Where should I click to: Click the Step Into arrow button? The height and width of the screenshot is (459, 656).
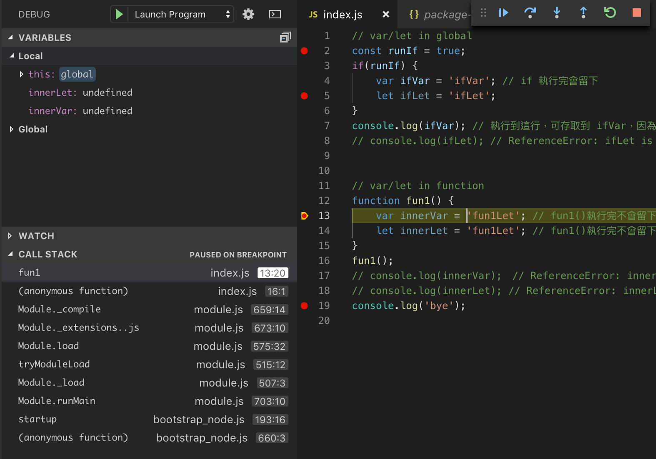(556, 13)
